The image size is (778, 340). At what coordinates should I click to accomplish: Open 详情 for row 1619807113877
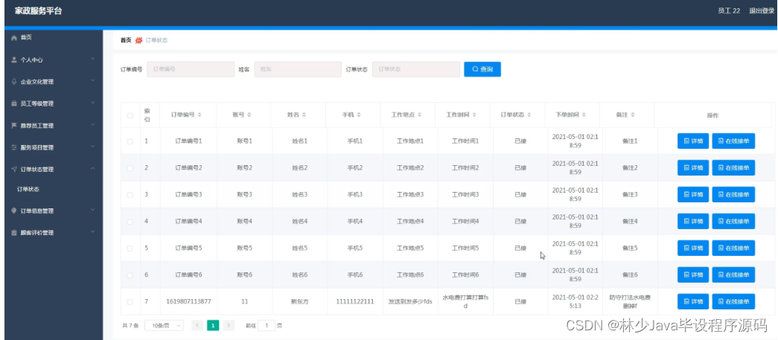point(693,301)
